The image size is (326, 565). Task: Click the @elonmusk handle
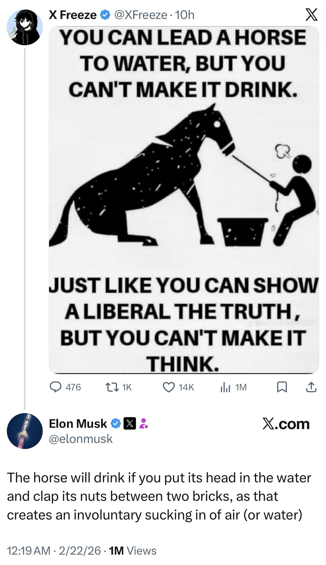coord(81,439)
